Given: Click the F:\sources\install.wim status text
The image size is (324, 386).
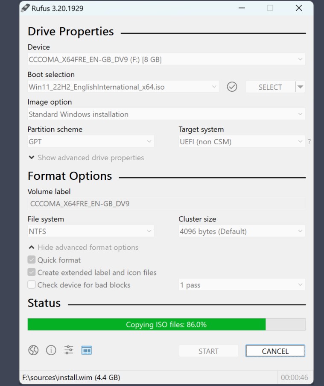Looking at the screenshot, I should tap(71, 377).
